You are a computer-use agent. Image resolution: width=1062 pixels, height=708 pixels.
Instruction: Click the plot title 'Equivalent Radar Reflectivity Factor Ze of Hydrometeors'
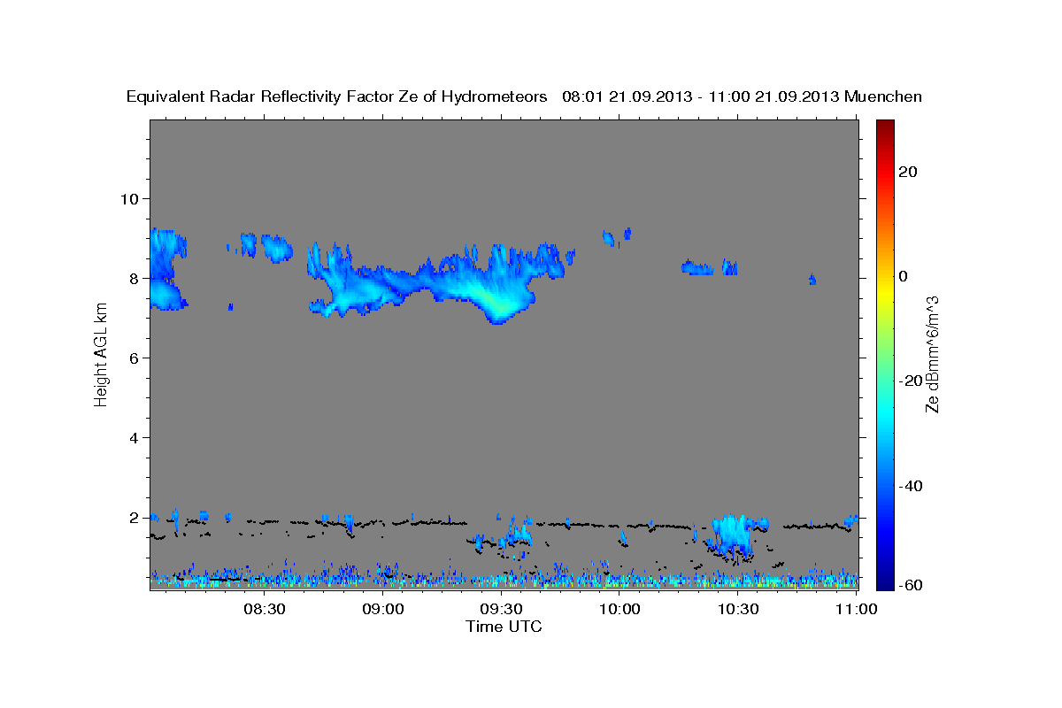tap(336, 97)
